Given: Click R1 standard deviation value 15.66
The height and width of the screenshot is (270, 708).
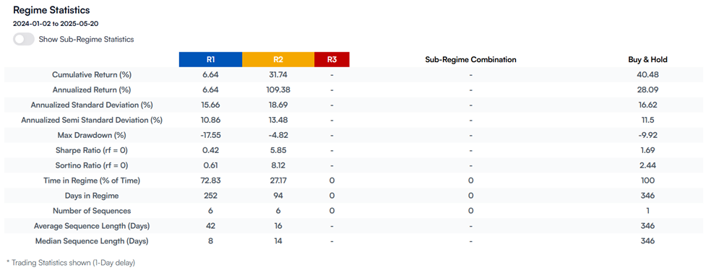Looking at the screenshot, I should (210, 105).
